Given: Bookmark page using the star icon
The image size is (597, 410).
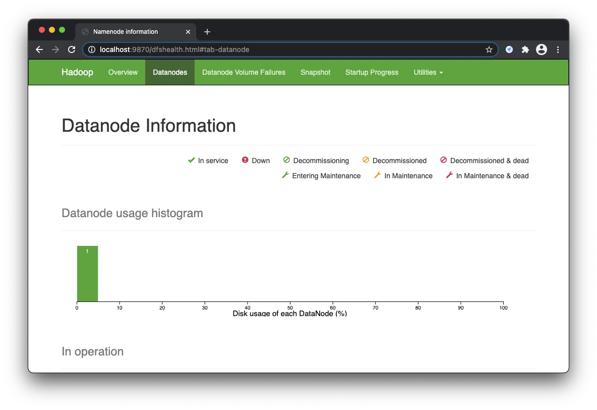Looking at the screenshot, I should coord(489,49).
